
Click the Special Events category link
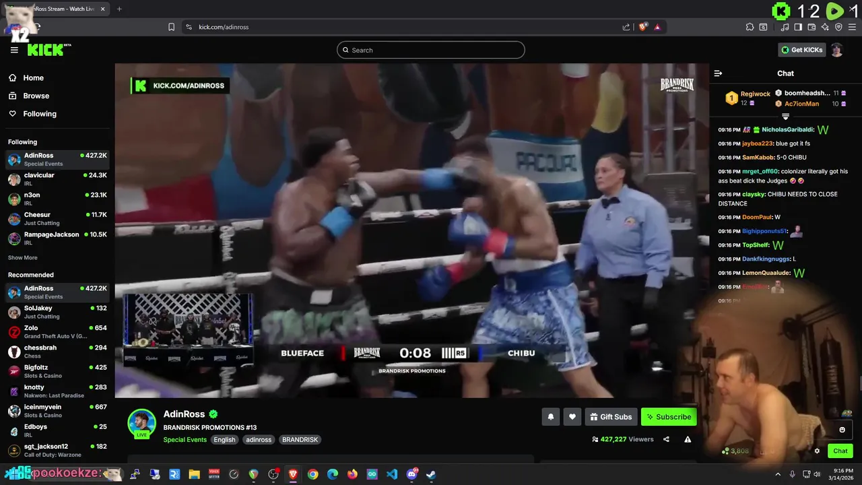(185, 440)
